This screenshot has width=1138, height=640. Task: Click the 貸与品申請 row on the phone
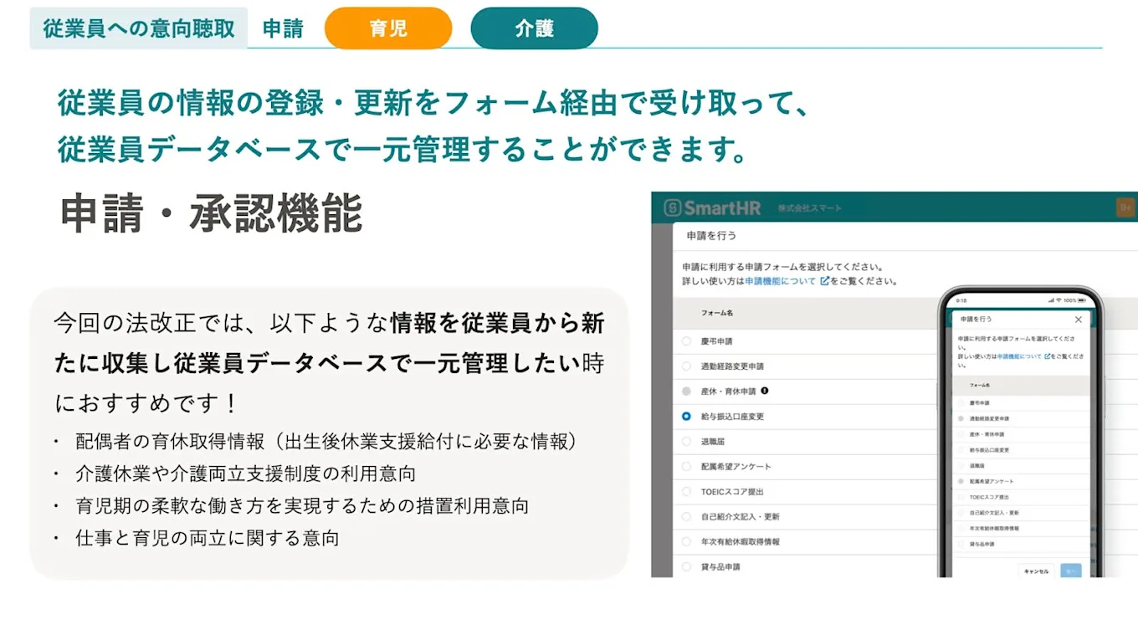(x=1021, y=544)
